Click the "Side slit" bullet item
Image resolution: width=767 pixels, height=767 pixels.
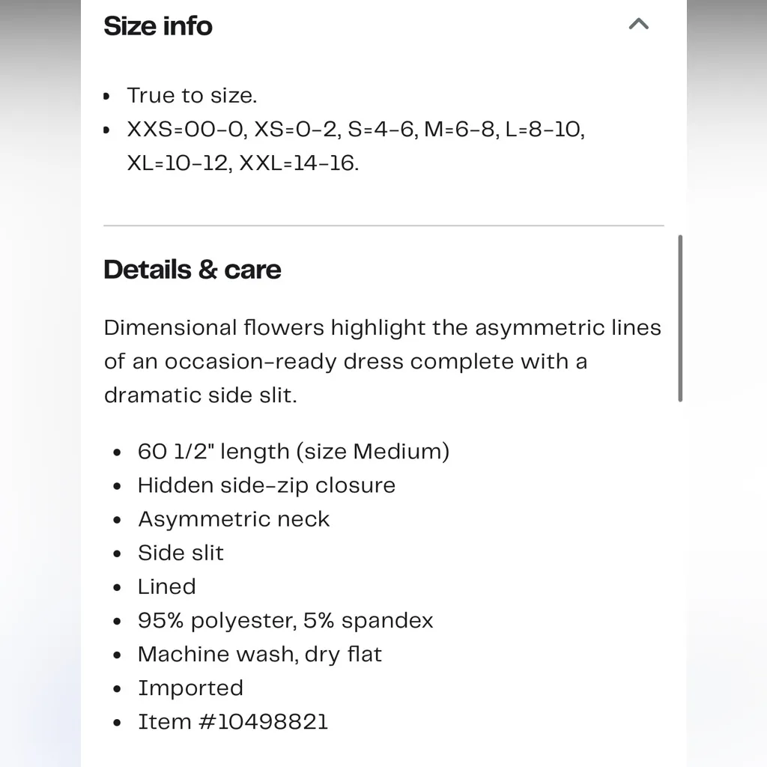point(181,553)
